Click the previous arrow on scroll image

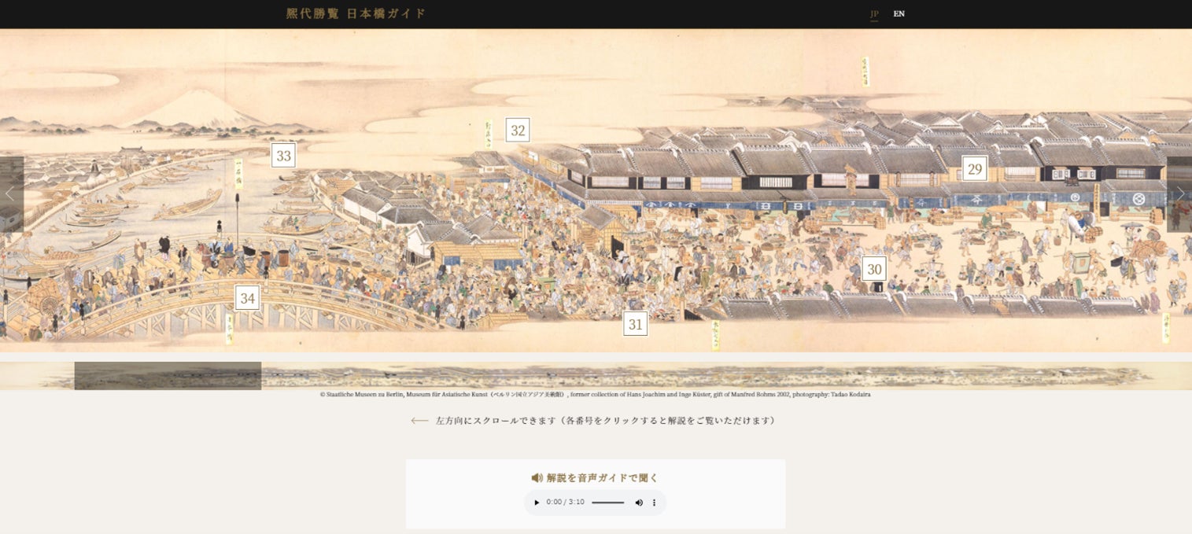pyautogui.click(x=11, y=193)
